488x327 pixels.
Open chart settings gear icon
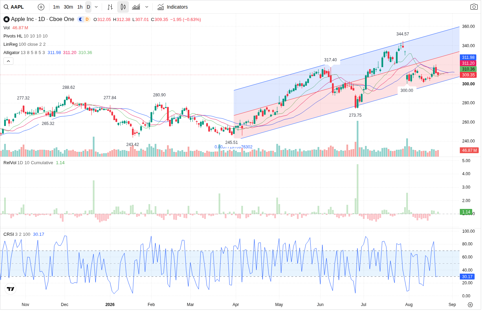(x=470, y=305)
